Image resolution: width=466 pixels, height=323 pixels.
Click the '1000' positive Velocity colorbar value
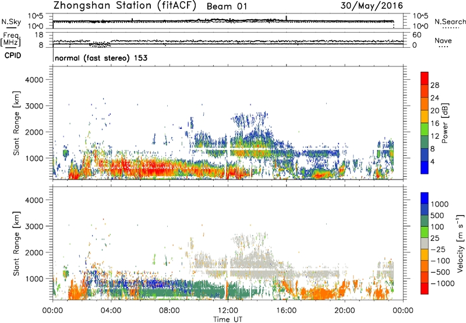440,204
